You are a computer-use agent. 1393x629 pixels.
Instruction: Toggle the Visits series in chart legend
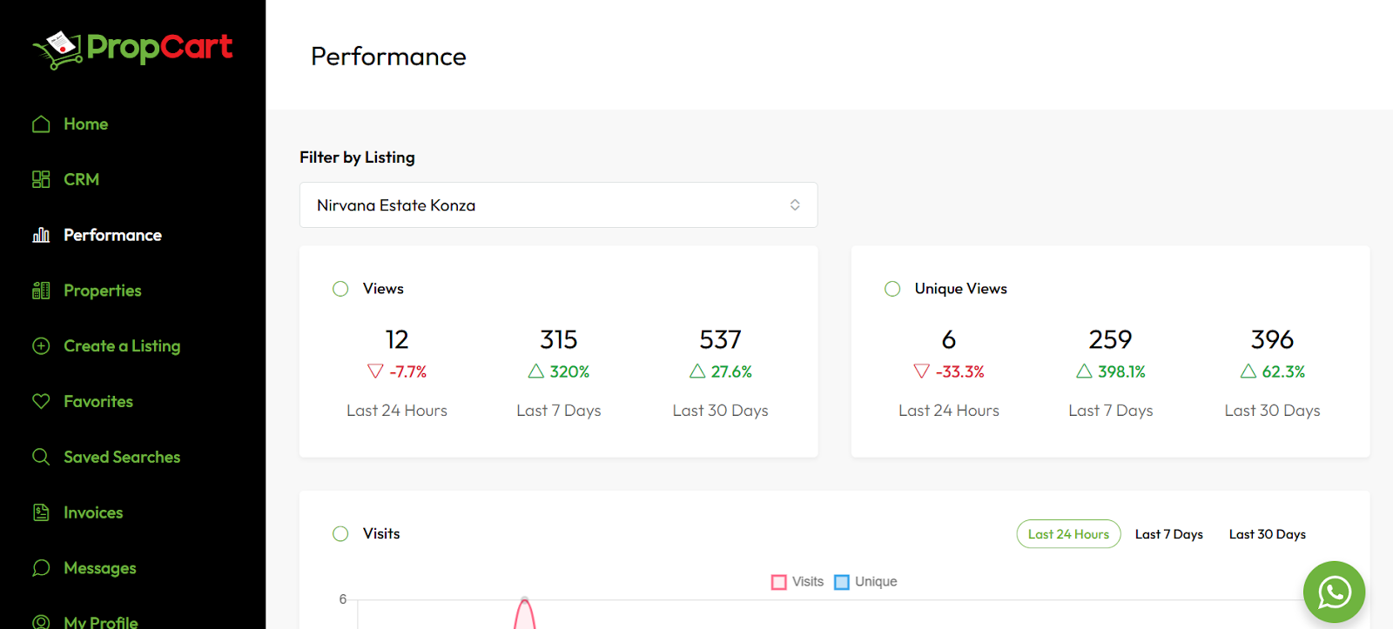(797, 582)
